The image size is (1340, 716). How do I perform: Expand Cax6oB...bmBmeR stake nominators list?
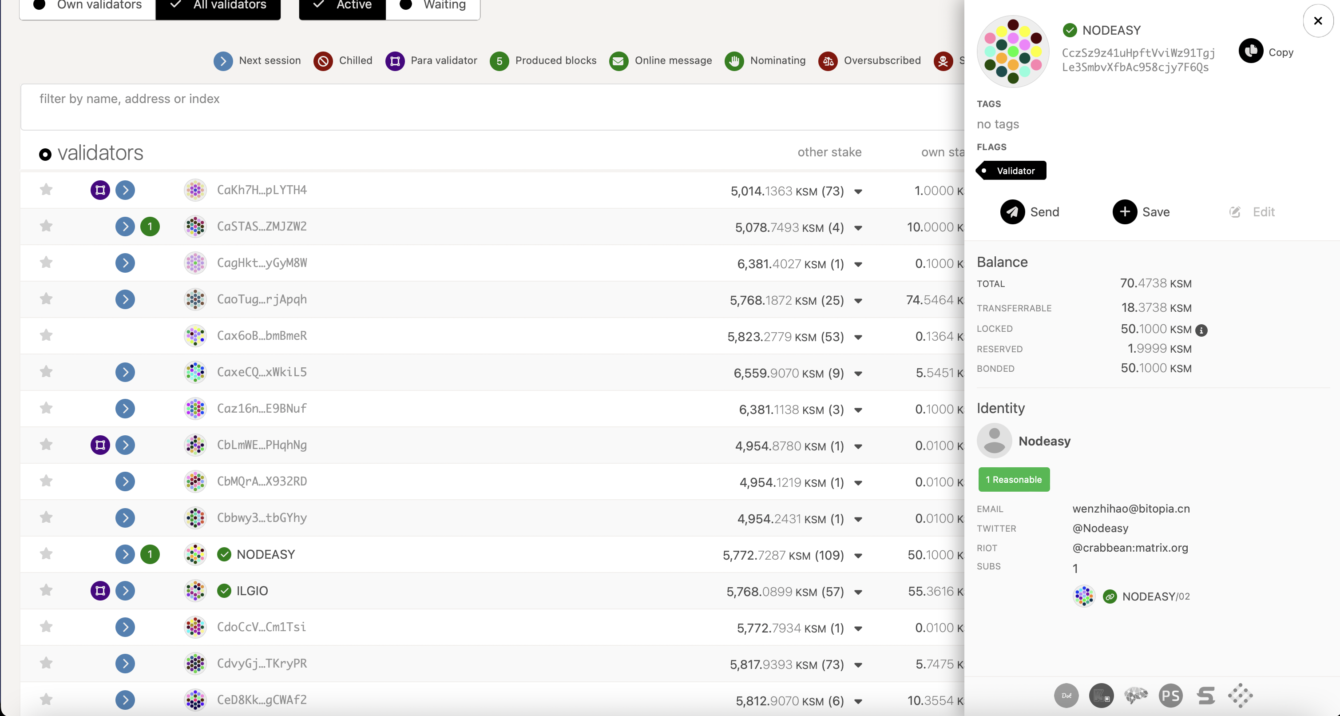click(858, 337)
